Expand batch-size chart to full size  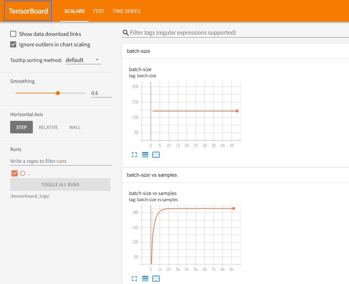[x=134, y=155]
